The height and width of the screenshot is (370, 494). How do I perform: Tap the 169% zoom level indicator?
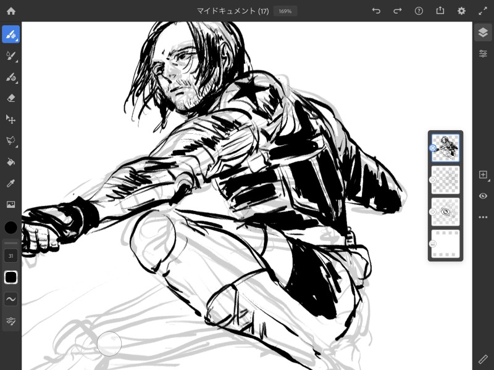285,11
